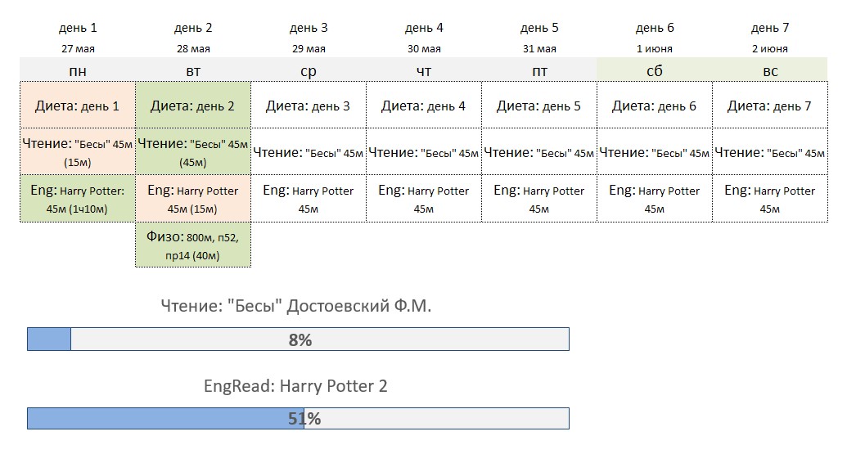Click the green 'Диета: день 2' cell
This screenshot has height=454, width=847.
click(x=193, y=106)
